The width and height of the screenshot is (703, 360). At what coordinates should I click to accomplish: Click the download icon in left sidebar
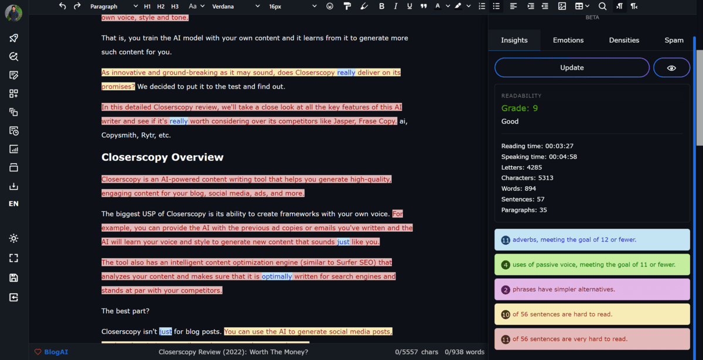click(13, 187)
